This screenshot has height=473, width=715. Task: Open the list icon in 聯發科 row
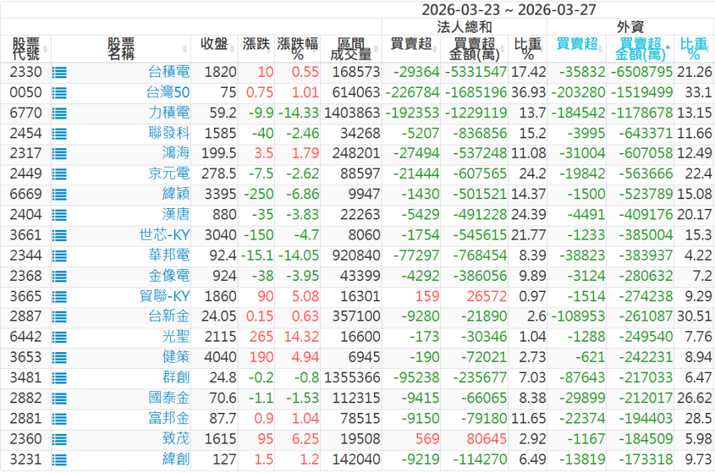coord(59,133)
